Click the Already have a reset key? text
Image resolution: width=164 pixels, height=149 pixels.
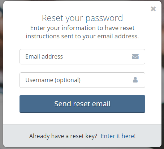coord(63,136)
